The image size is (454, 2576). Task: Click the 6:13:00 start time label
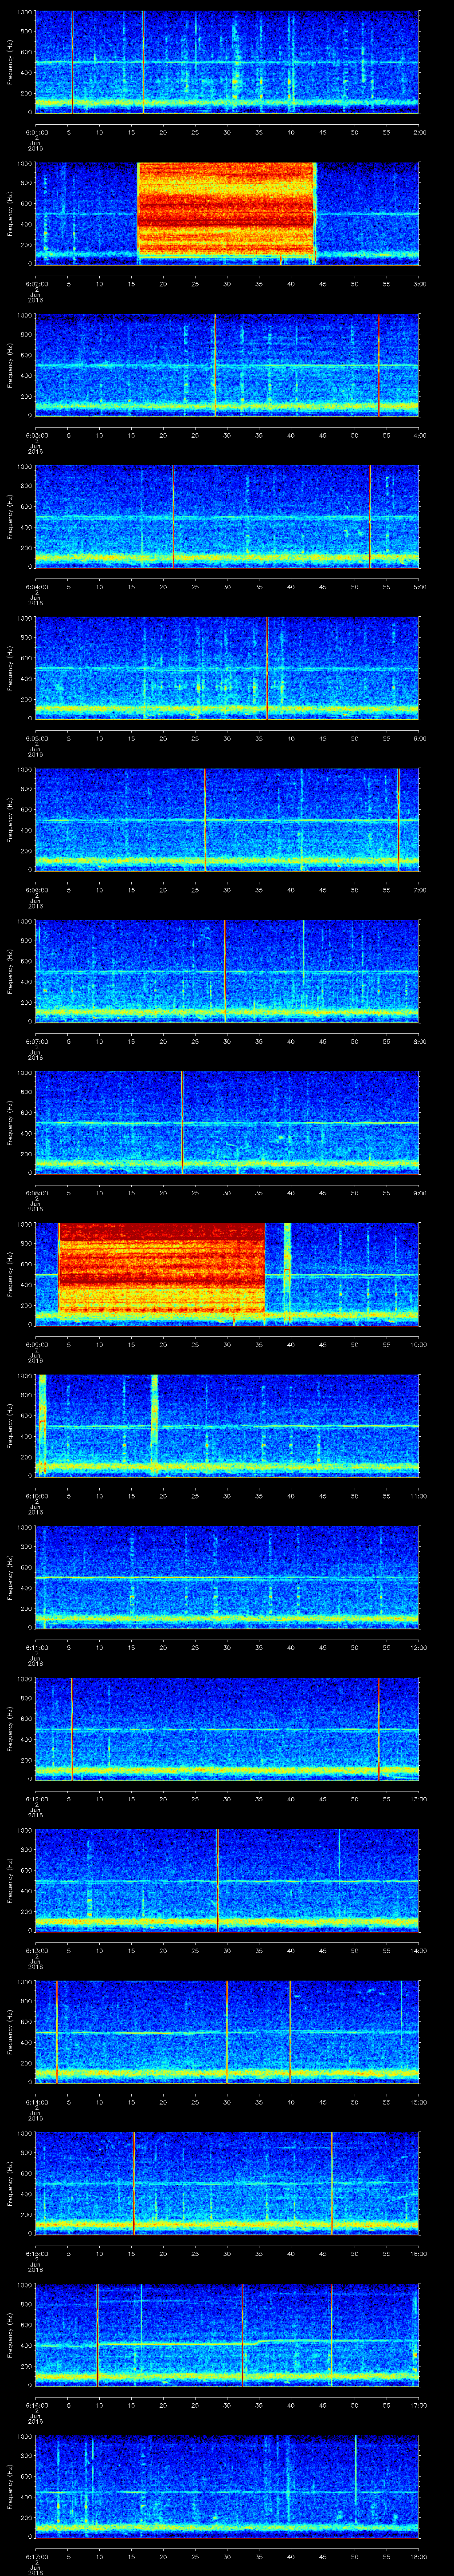tap(37, 1951)
